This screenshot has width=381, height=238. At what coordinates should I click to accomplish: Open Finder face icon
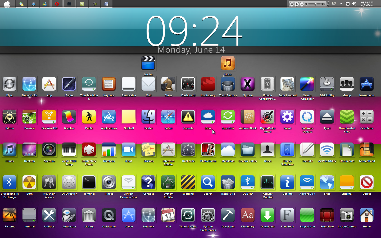[x=148, y=117]
